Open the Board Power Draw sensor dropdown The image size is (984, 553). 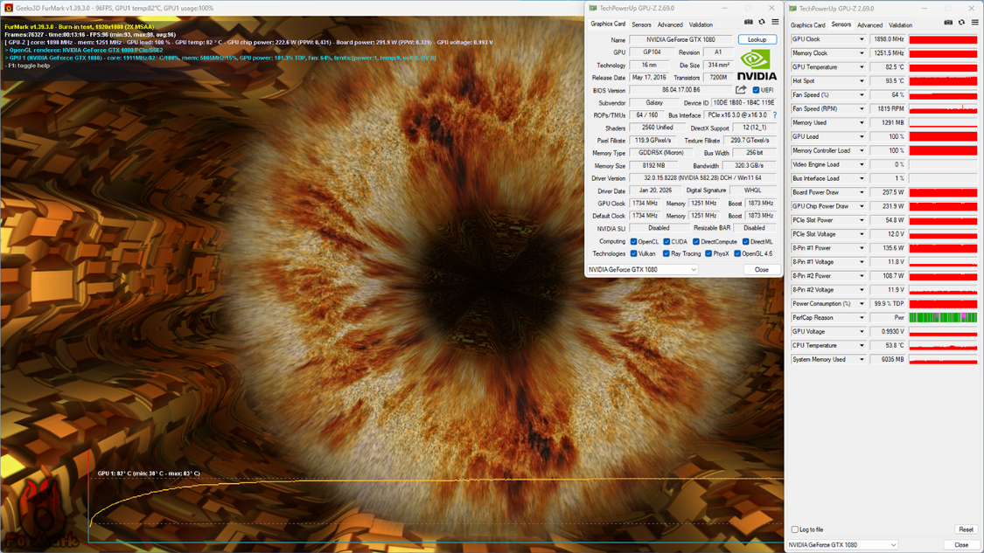point(862,192)
